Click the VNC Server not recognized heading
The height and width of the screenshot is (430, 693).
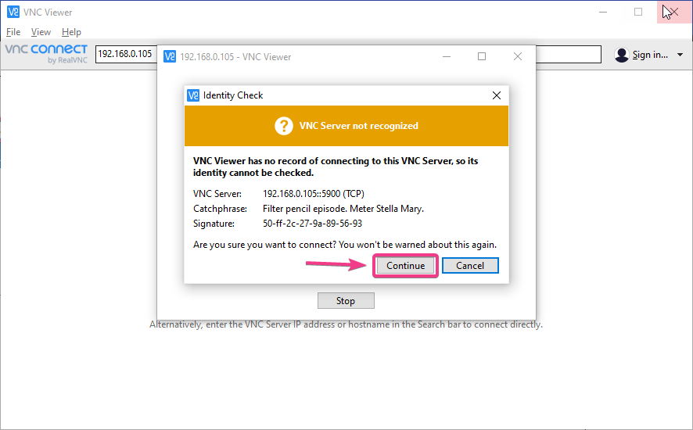(358, 126)
